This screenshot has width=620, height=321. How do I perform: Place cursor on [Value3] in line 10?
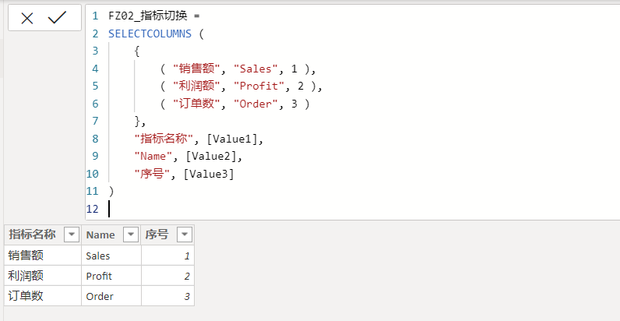[210, 174]
